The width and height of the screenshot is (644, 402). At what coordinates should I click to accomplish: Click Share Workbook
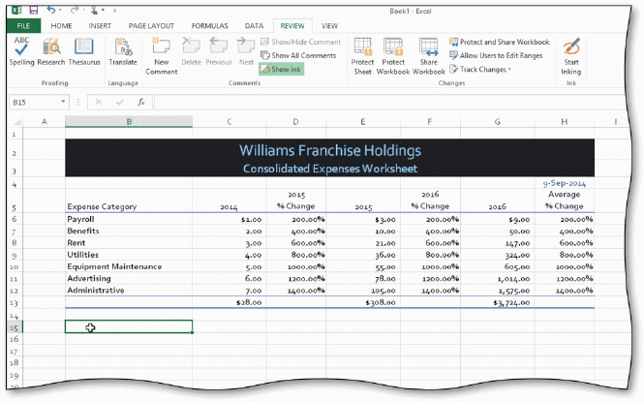428,56
